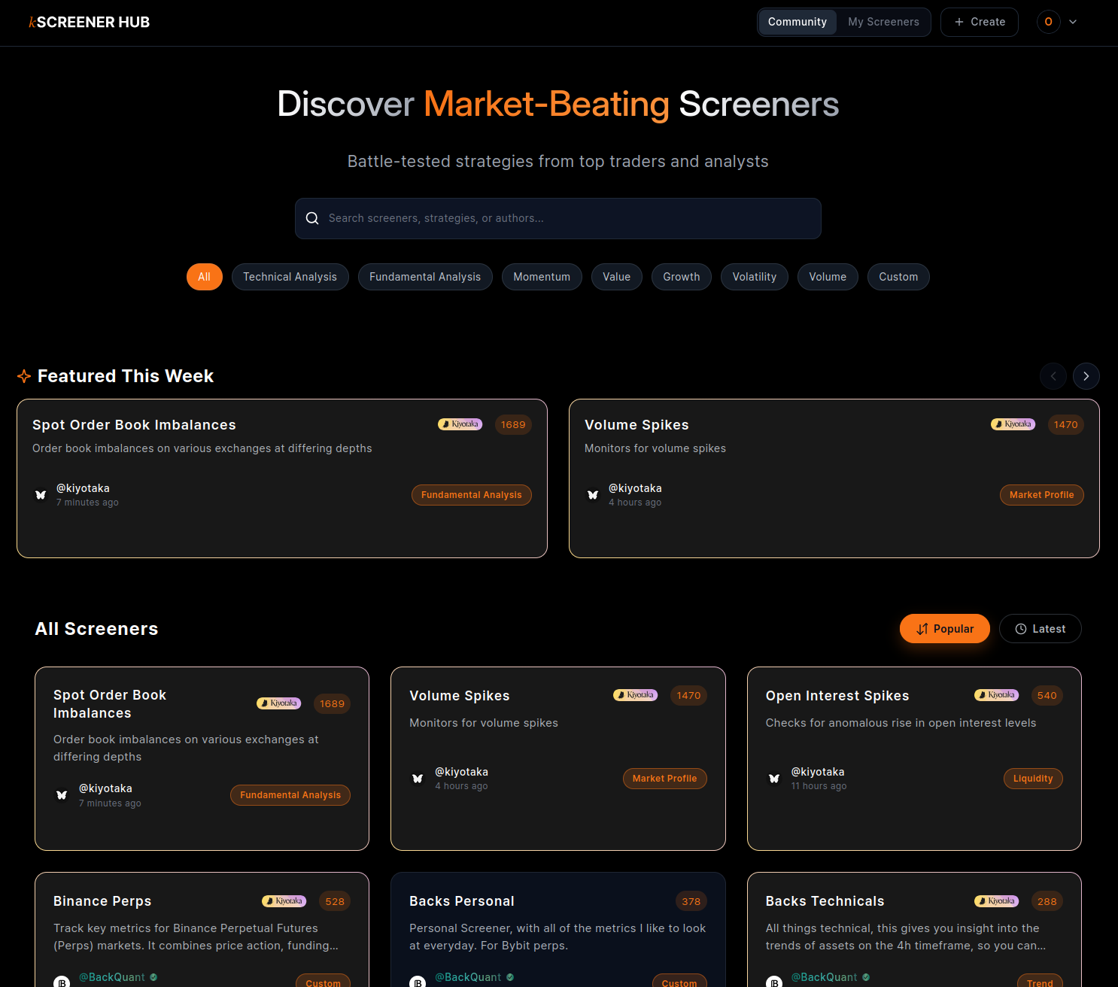Viewport: 1118px width, 987px height.
Task: Click the Create button
Action: (979, 22)
